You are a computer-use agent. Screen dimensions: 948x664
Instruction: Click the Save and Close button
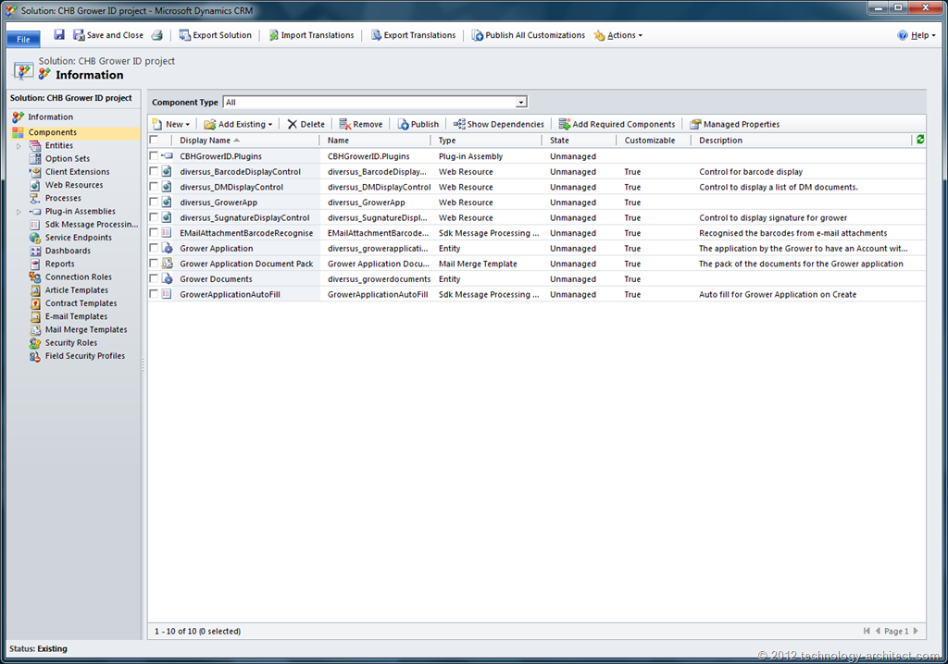pos(108,35)
